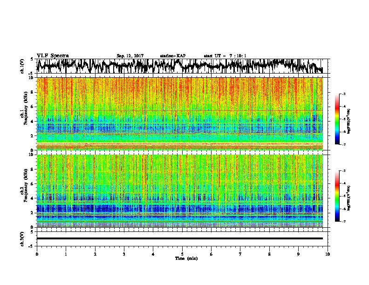Click inside the ch.2 spectrogram panel

click(179, 191)
